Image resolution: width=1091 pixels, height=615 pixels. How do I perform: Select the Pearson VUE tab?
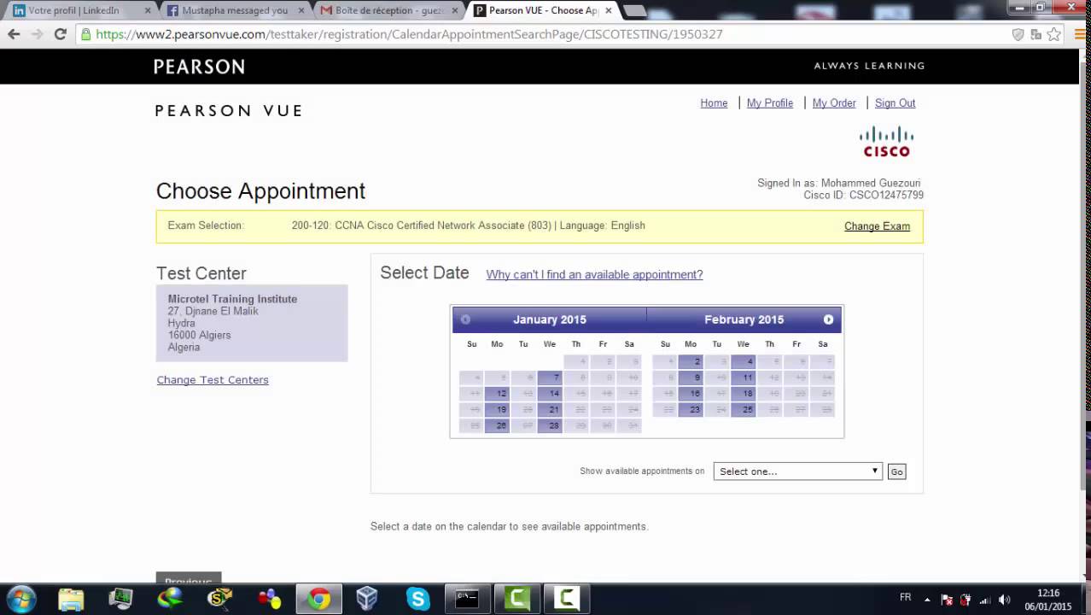(543, 11)
